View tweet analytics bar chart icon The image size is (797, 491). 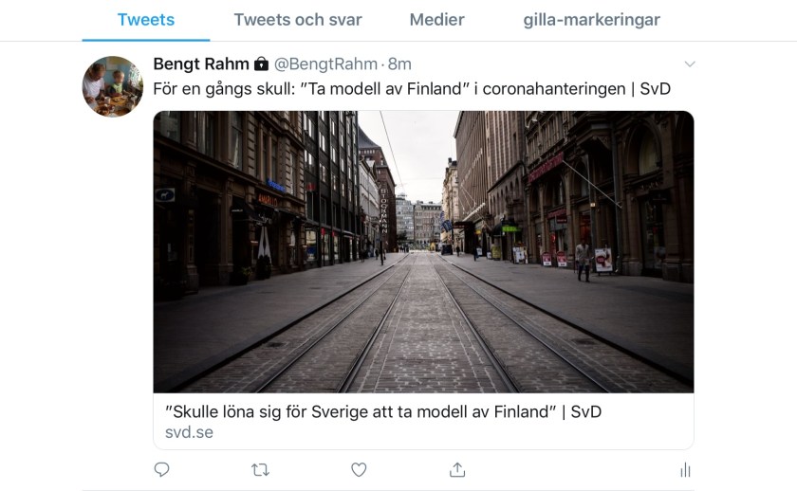pyautogui.click(x=685, y=469)
